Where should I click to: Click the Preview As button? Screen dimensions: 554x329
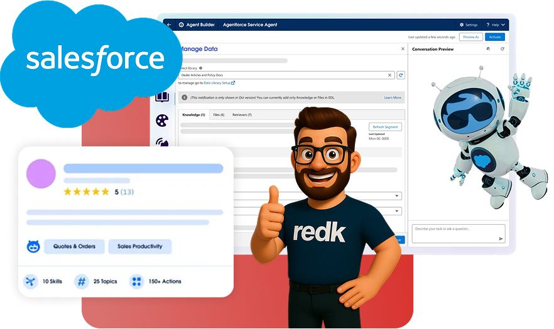[x=471, y=36]
